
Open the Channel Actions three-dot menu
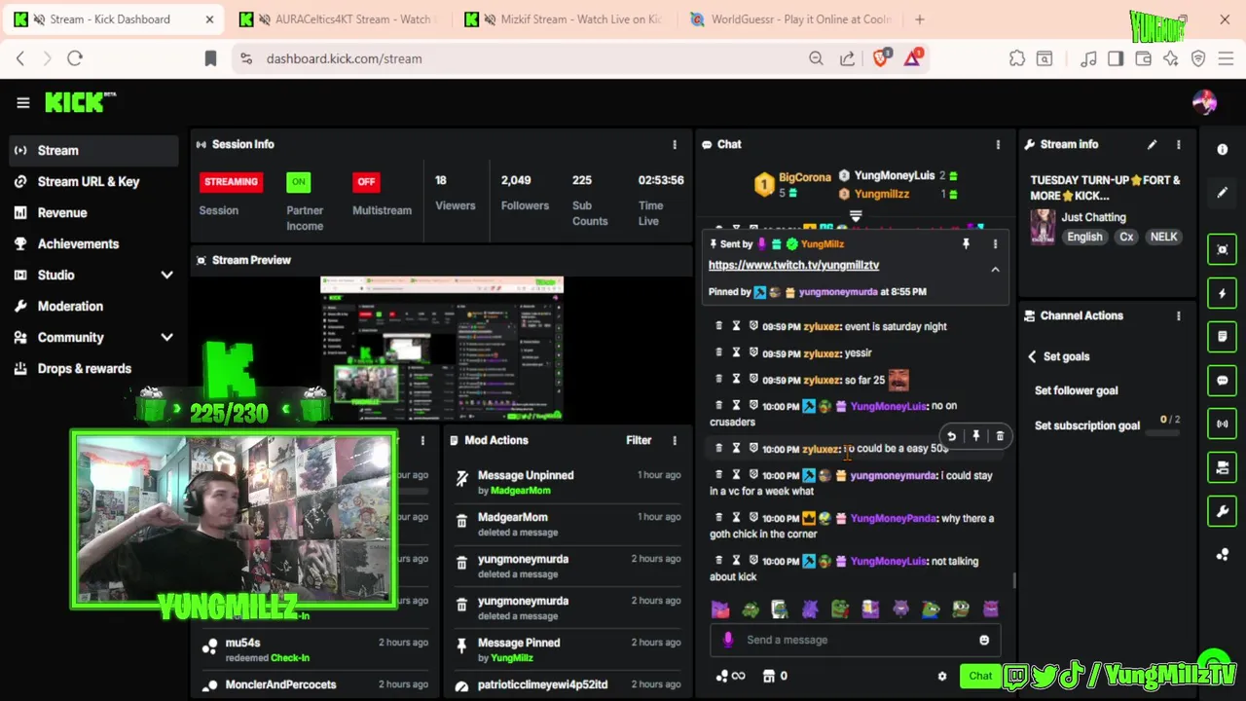pyautogui.click(x=1179, y=315)
